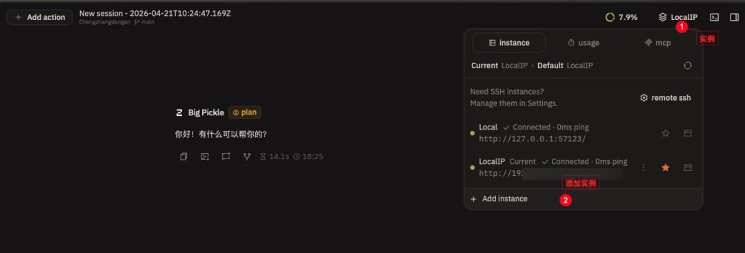Image resolution: width=745 pixels, height=253 pixels.
Task: Click the Big Pickle model name
Action: click(x=206, y=112)
